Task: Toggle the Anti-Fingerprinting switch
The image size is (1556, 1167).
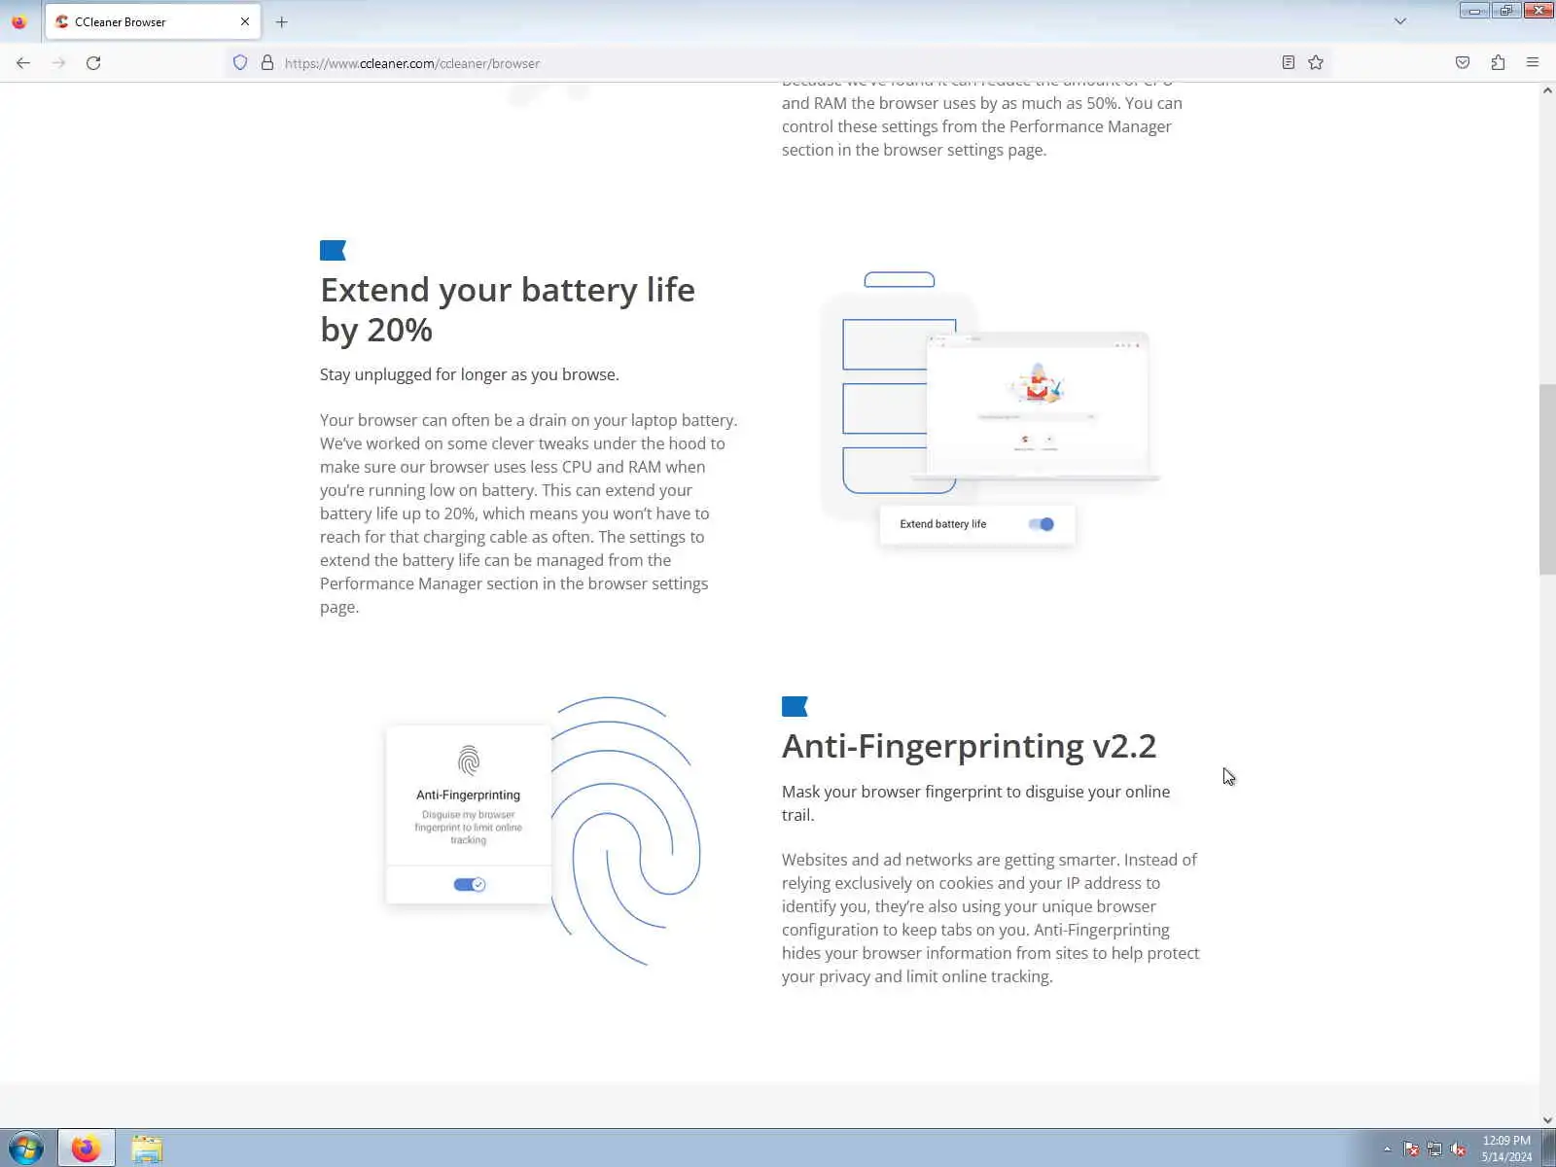Action: coord(470,884)
